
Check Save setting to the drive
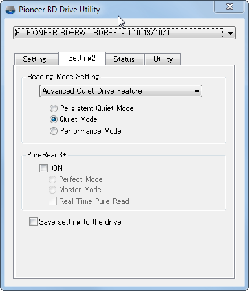tap(33, 222)
